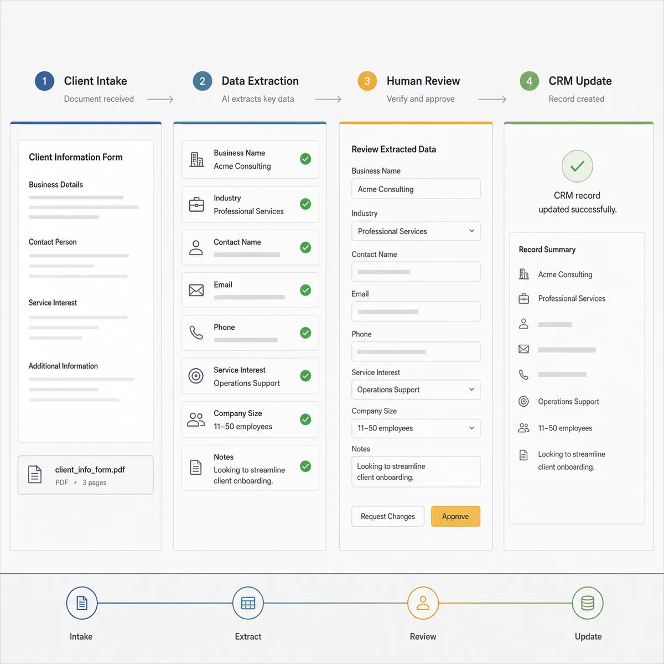The image size is (664, 664).
Task: Click the phone icon on the Phone card
Action: coord(196,333)
